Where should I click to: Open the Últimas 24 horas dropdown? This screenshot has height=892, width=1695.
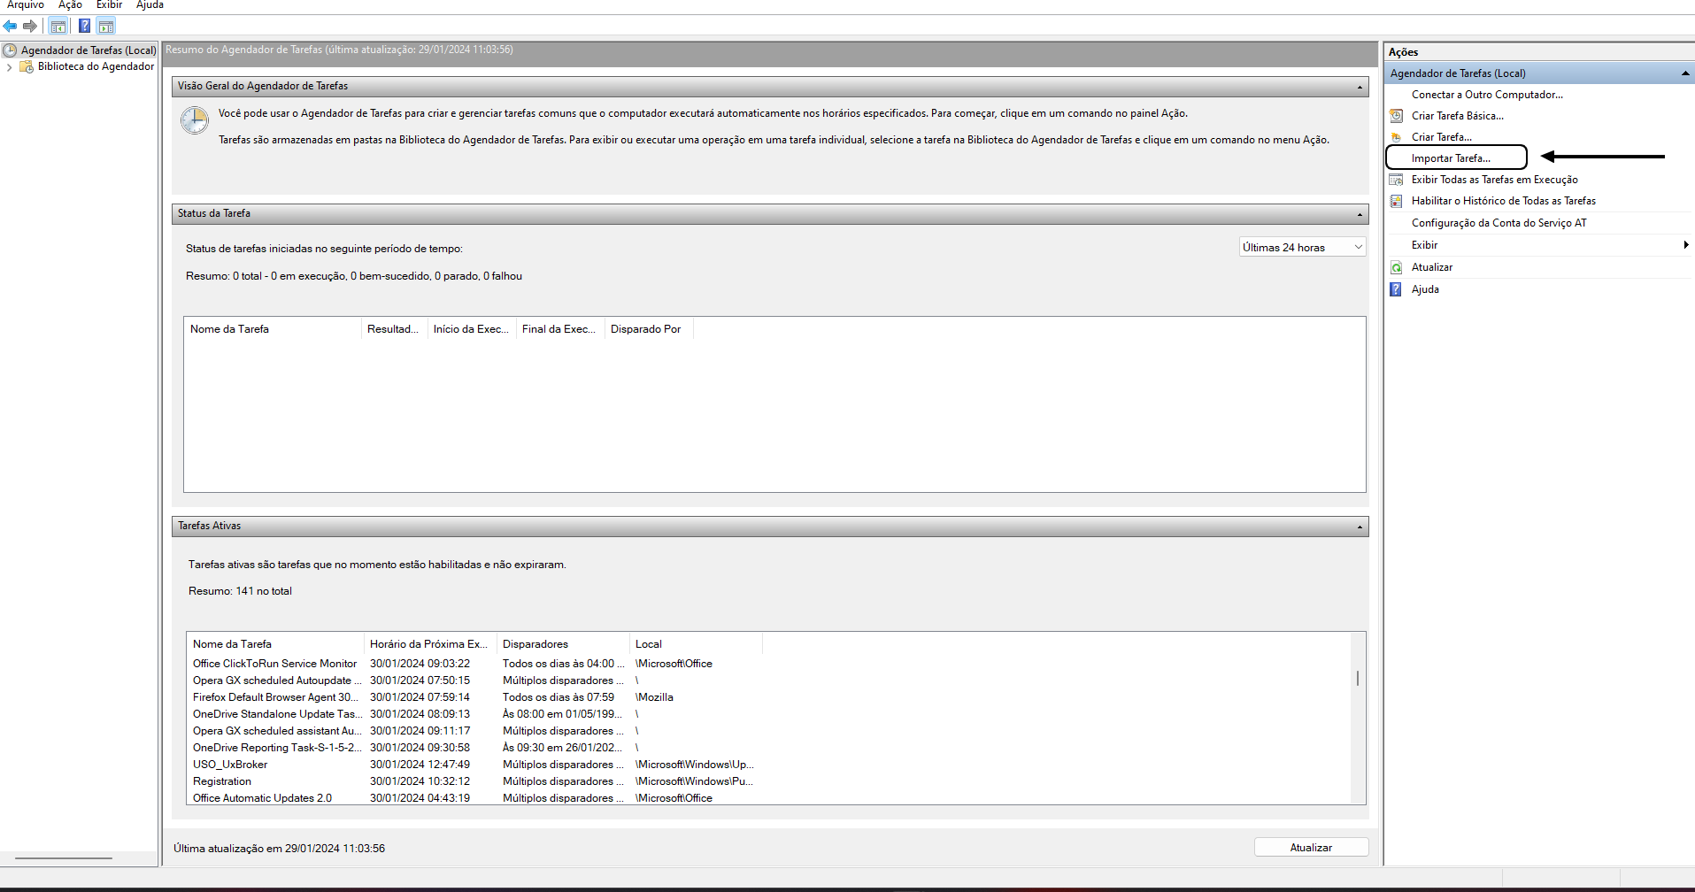coord(1302,248)
